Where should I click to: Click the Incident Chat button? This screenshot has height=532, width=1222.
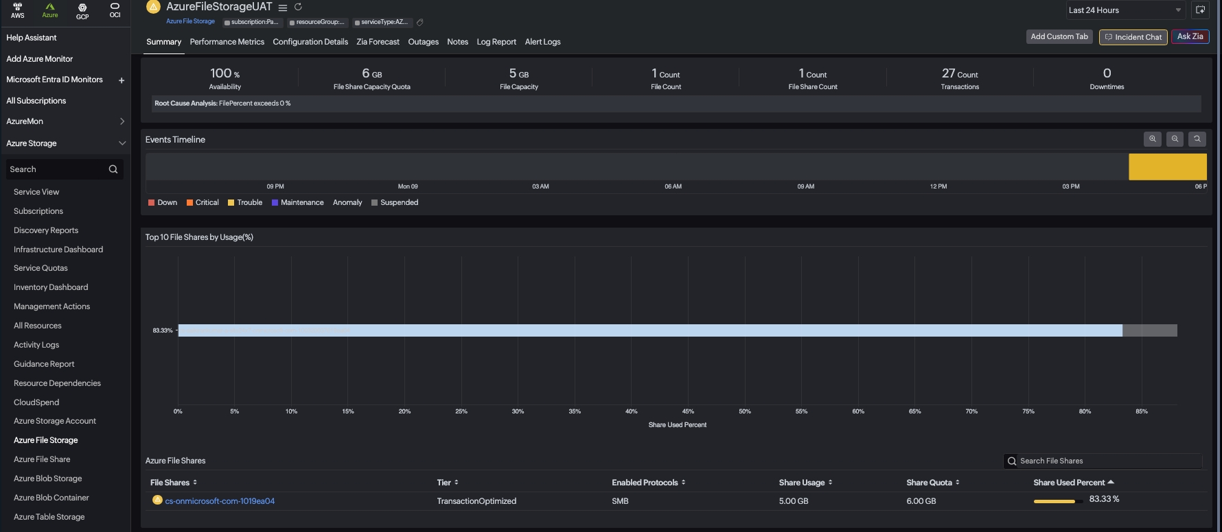1132,37
